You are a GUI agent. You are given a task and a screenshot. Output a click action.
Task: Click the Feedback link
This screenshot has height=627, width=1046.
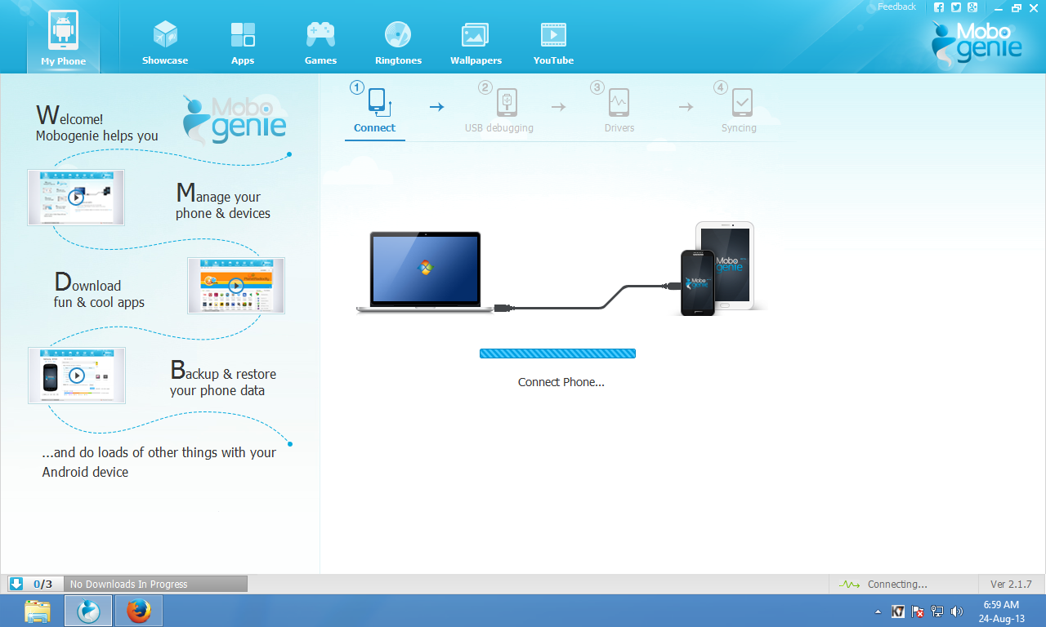click(x=896, y=7)
